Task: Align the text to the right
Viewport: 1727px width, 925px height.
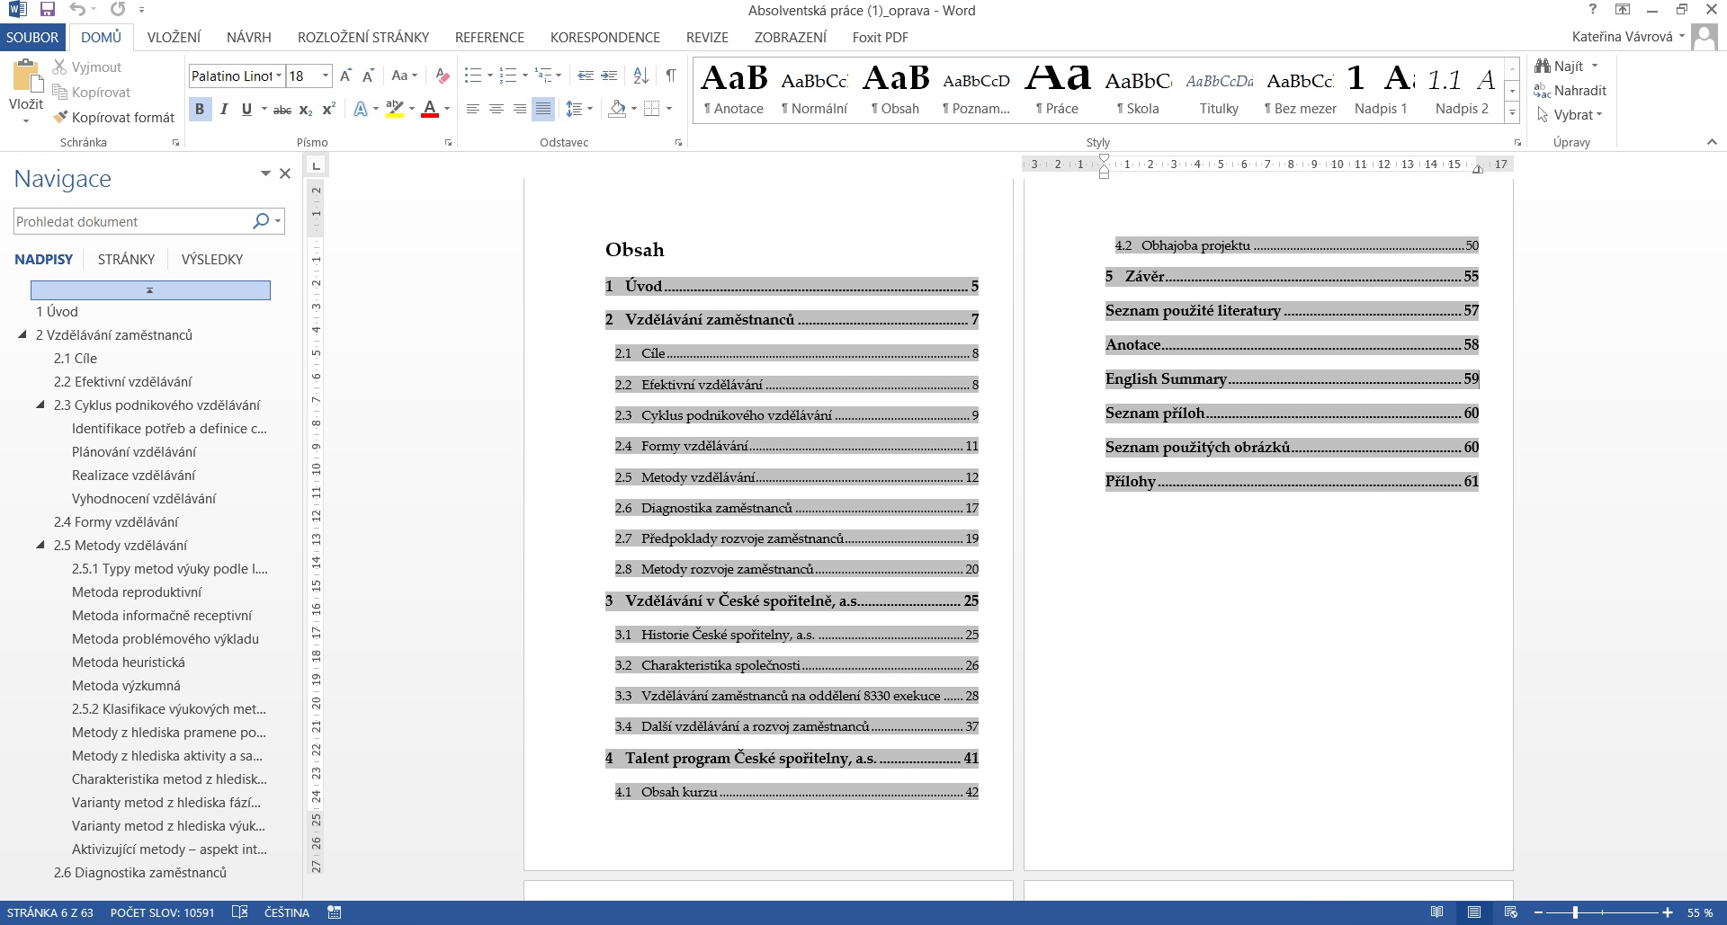Action: click(519, 109)
